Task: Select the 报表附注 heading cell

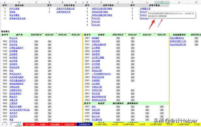Action: (x=5, y=31)
